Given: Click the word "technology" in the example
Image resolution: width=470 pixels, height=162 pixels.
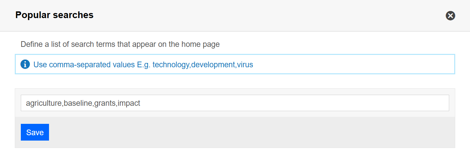Looking at the screenshot, I should [x=171, y=65].
